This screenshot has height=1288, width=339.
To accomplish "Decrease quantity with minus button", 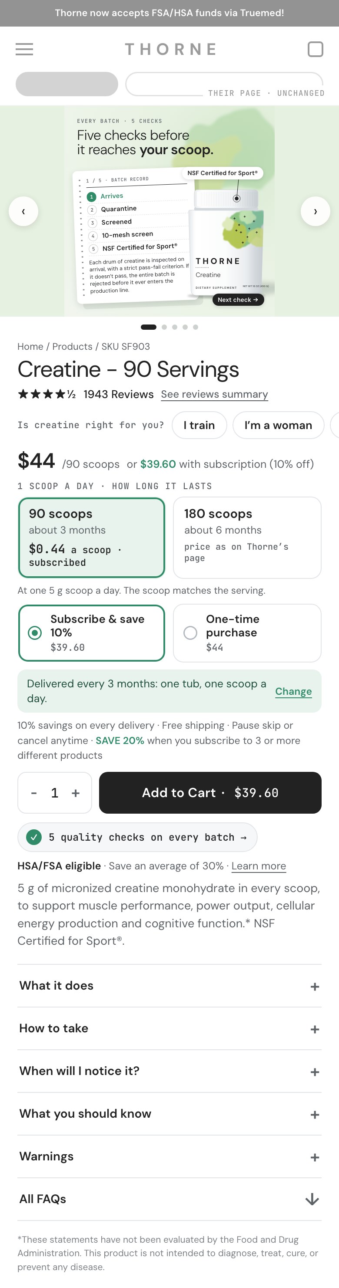I will pos(34,792).
